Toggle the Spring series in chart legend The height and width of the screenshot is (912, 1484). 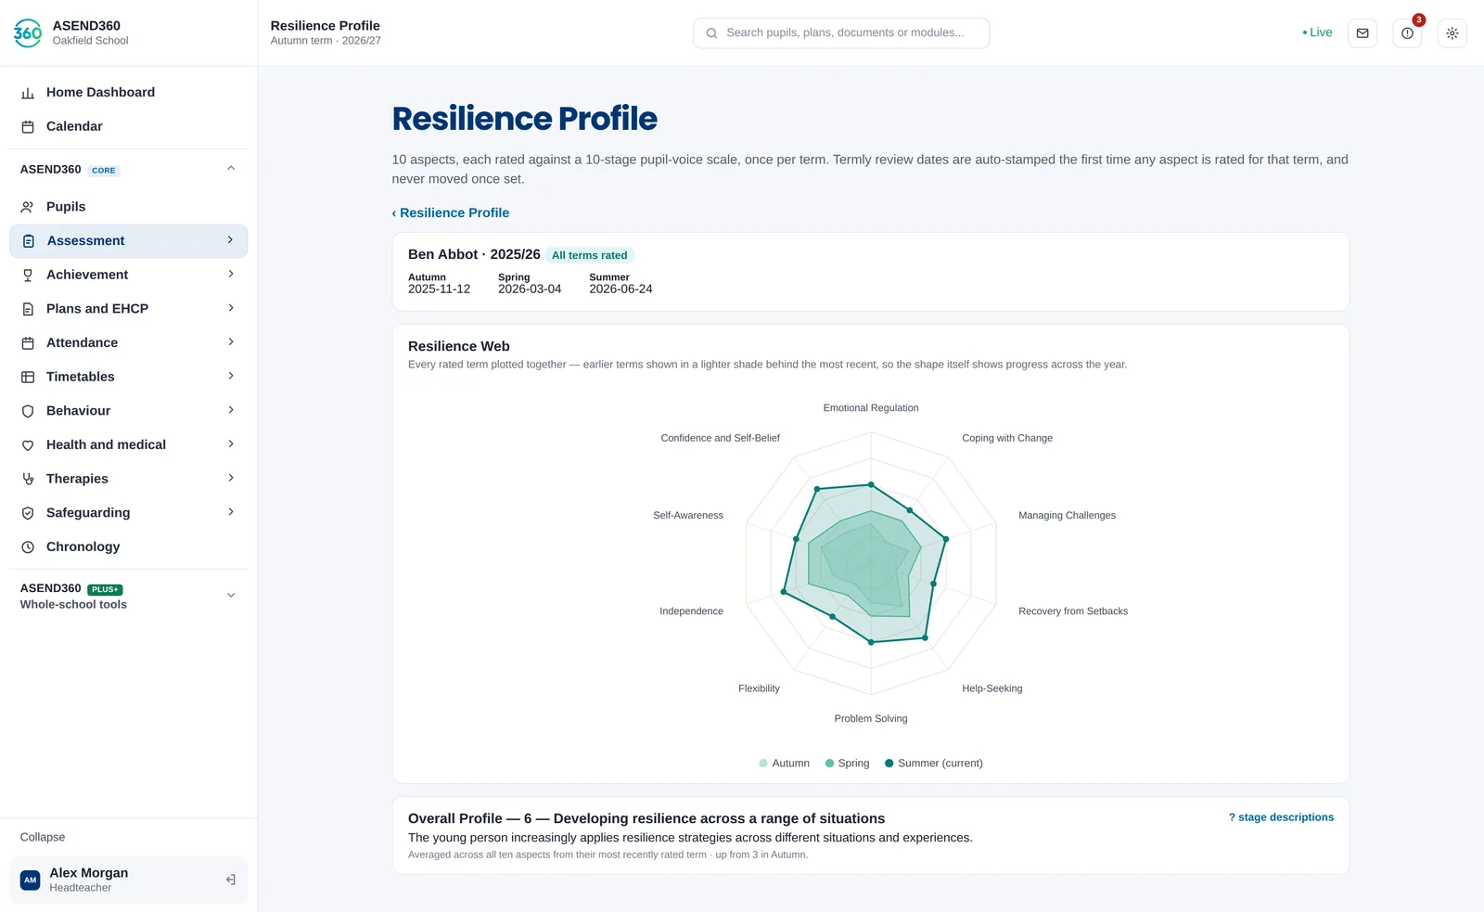pos(847,764)
